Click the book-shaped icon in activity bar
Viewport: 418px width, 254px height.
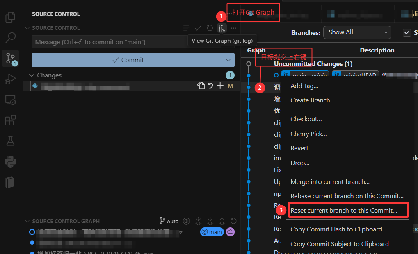pyautogui.click(x=10, y=182)
